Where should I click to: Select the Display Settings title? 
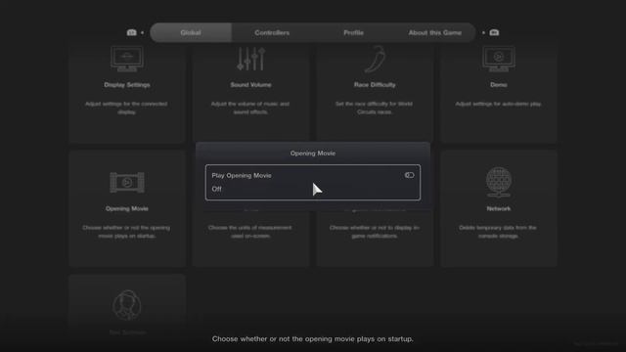click(x=127, y=85)
